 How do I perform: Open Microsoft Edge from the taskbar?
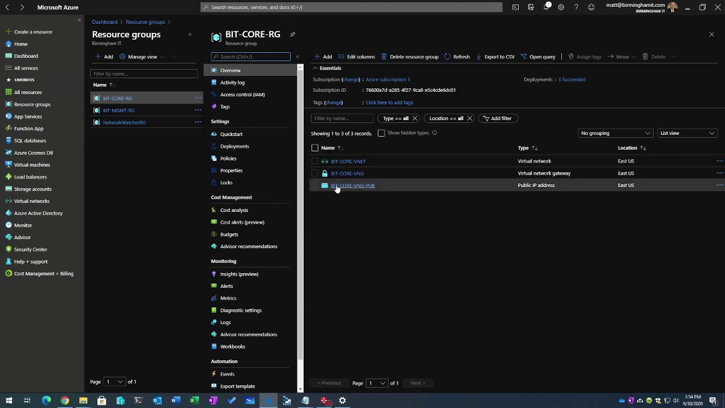[46, 401]
